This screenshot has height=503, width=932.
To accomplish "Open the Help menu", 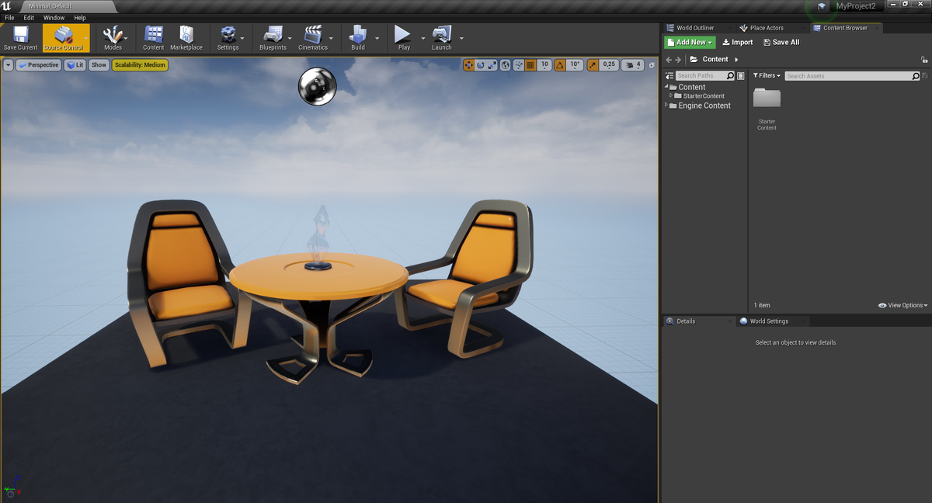I will (x=80, y=18).
